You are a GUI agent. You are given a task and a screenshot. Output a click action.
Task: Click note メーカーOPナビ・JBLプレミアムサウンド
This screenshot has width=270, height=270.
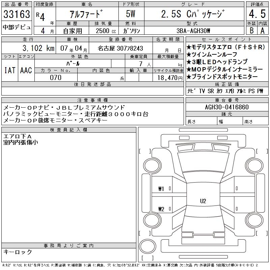point(64,107)
